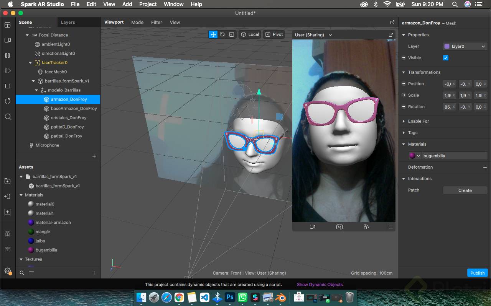The image size is (491, 306).
Task: Open the Mode menu in viewport
Action: pyautogui.click(x=137, y=22)
